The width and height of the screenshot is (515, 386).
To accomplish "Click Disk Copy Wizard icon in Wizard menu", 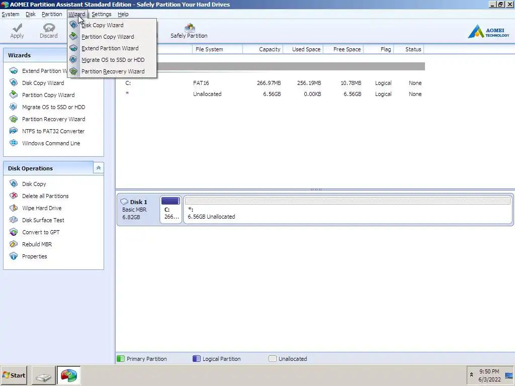I will (73, 25).
